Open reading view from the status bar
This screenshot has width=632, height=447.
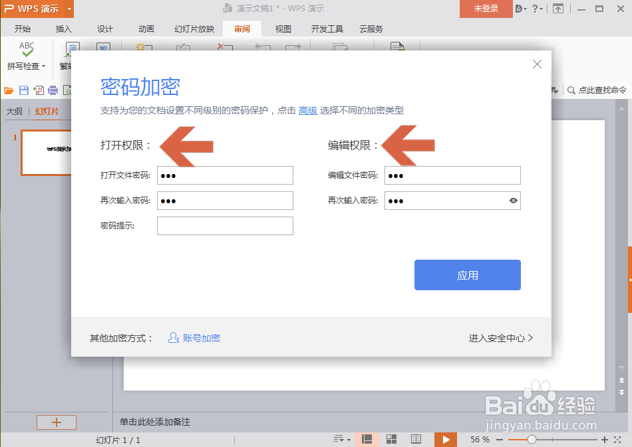coord(416,439)
